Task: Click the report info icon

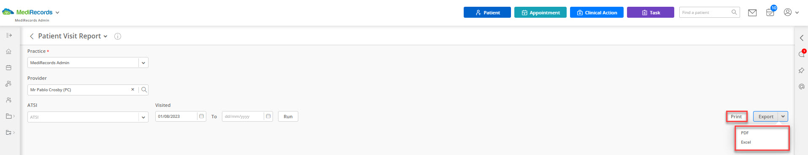Action: click(x=118, y=36)
